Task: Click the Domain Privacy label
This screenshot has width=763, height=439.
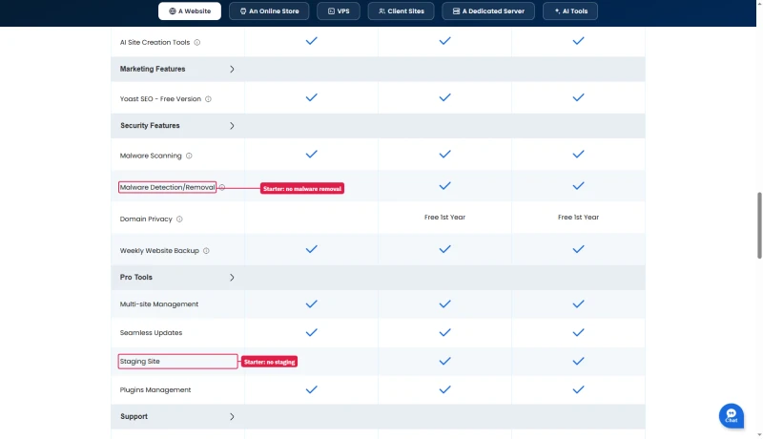Action: coord(146,219)
